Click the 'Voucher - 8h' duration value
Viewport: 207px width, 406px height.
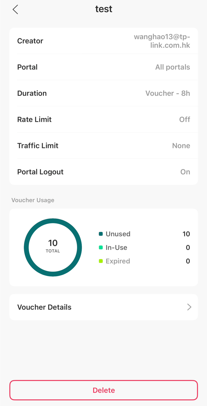point(168,93)
